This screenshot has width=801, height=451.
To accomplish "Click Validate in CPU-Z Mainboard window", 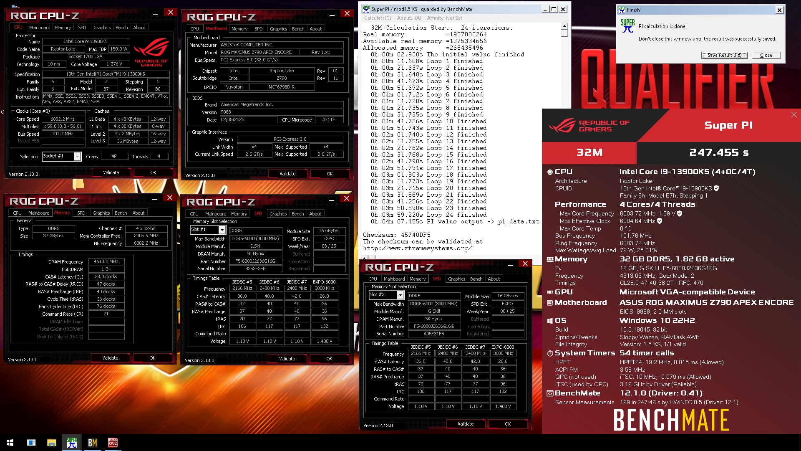I will coord(287,174).
